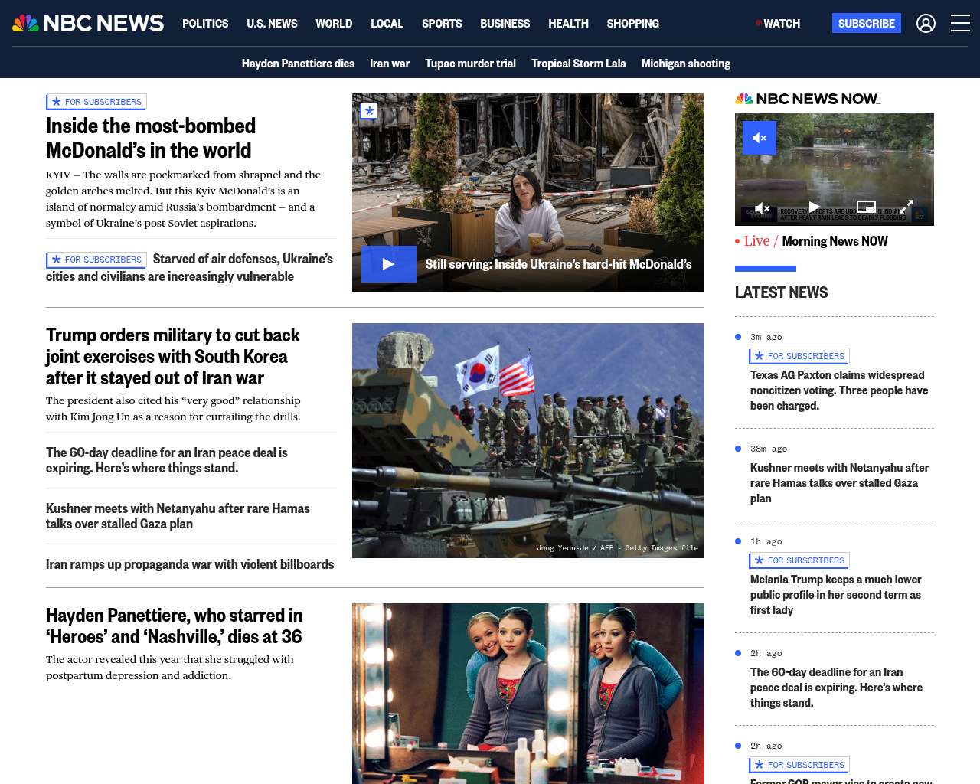
Task: Click the Still serving video caption
Action: (x=558, y=264)
